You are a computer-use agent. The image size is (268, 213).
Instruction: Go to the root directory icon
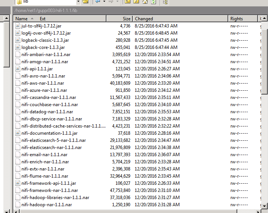(136, 2)
